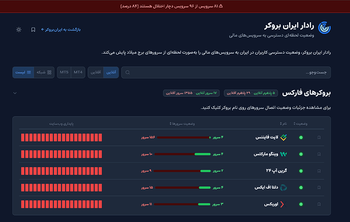The height and width of the screenshot is (222, 350).
Task: Follow the بازگشت به ایران‌بروکر link
Action: tap(61, 30)
